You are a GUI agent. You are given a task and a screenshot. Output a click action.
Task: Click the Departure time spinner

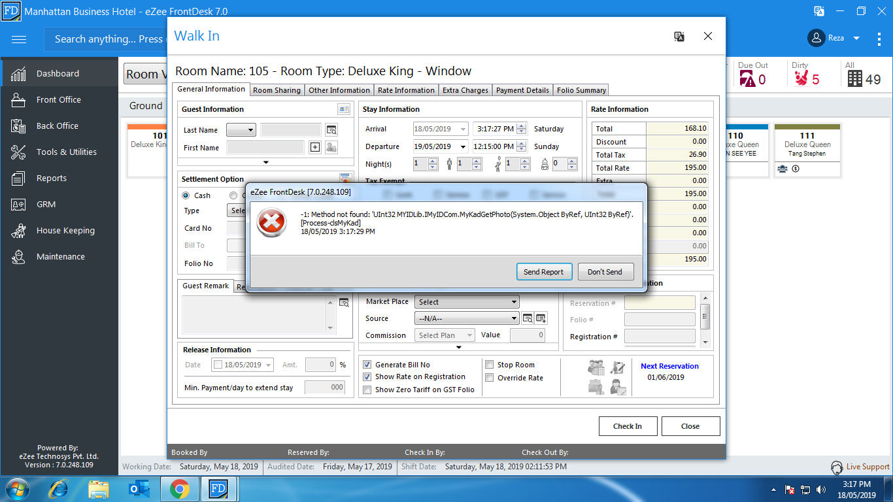[x=521, y=146]
